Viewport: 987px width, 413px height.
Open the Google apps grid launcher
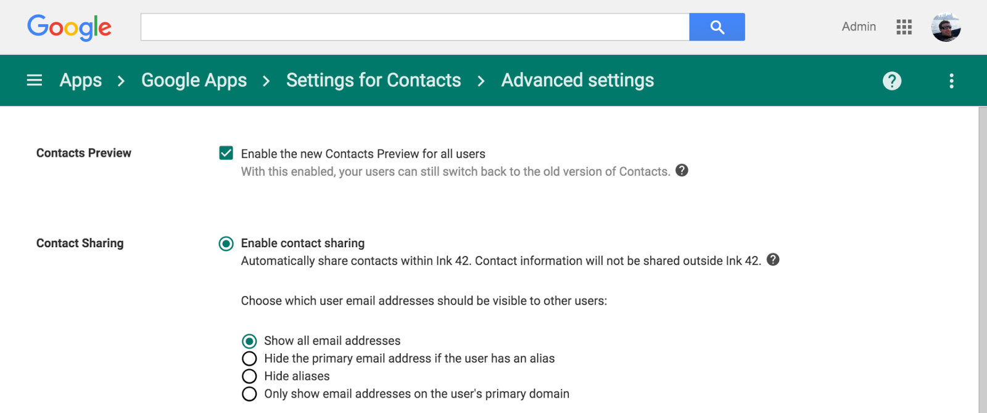click(x=904, y=27)
